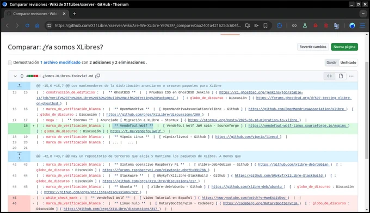Expand lines above the -15,6 hunk
370x213 pixels.
[x=20, y=85]
